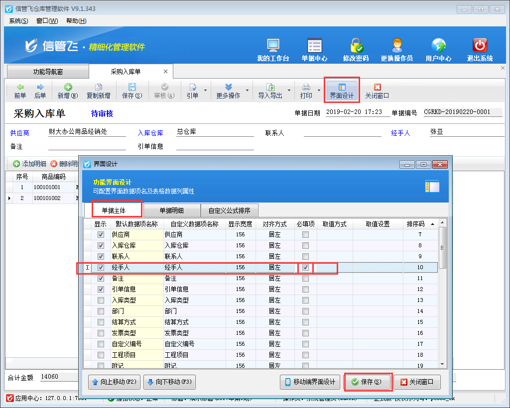The height and width of the screenshot is (408, 510).
Task: Switch to the 单据明细 tab
Action: [172, 210]
